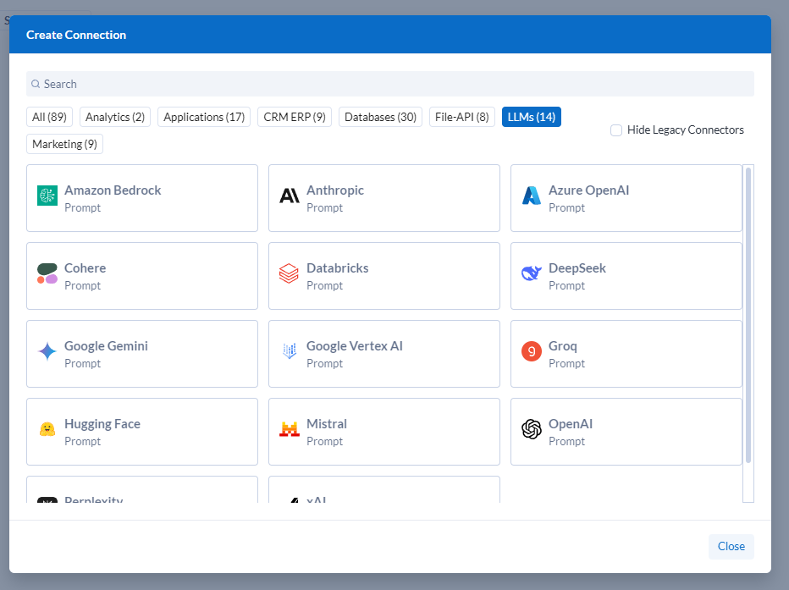Click the Prompt label under Hugging Face
The width and height of the screenshot is (789, 590).
(82, 442)
